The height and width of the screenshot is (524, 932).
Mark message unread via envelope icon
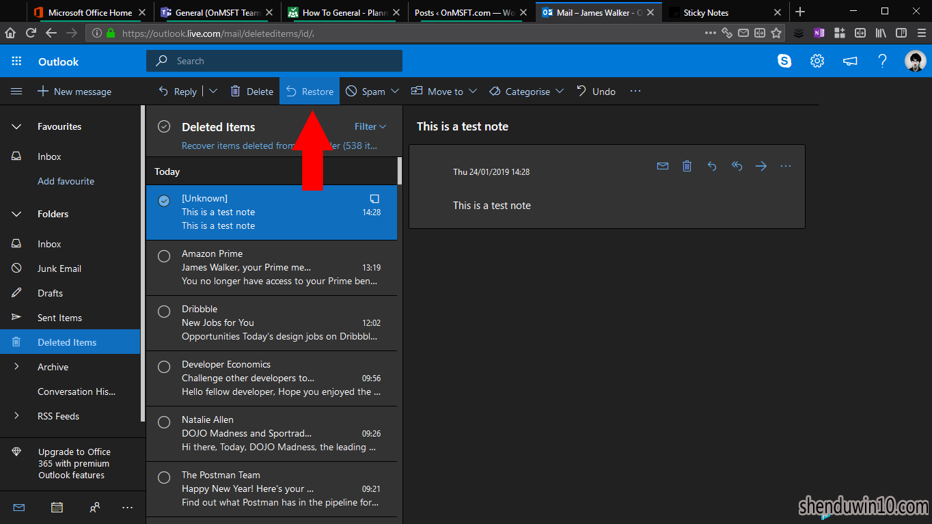663,166
